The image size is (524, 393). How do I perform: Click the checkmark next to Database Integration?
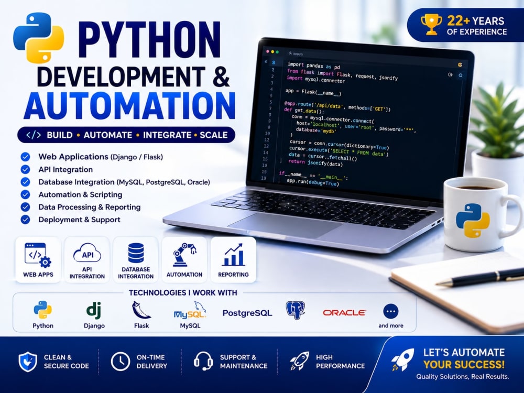25,182
